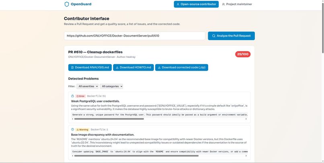Screen dimensions: 324x163
Task: Switch to Open-source contributor tab
Action: pyautogui.click(x=196, y=4)
